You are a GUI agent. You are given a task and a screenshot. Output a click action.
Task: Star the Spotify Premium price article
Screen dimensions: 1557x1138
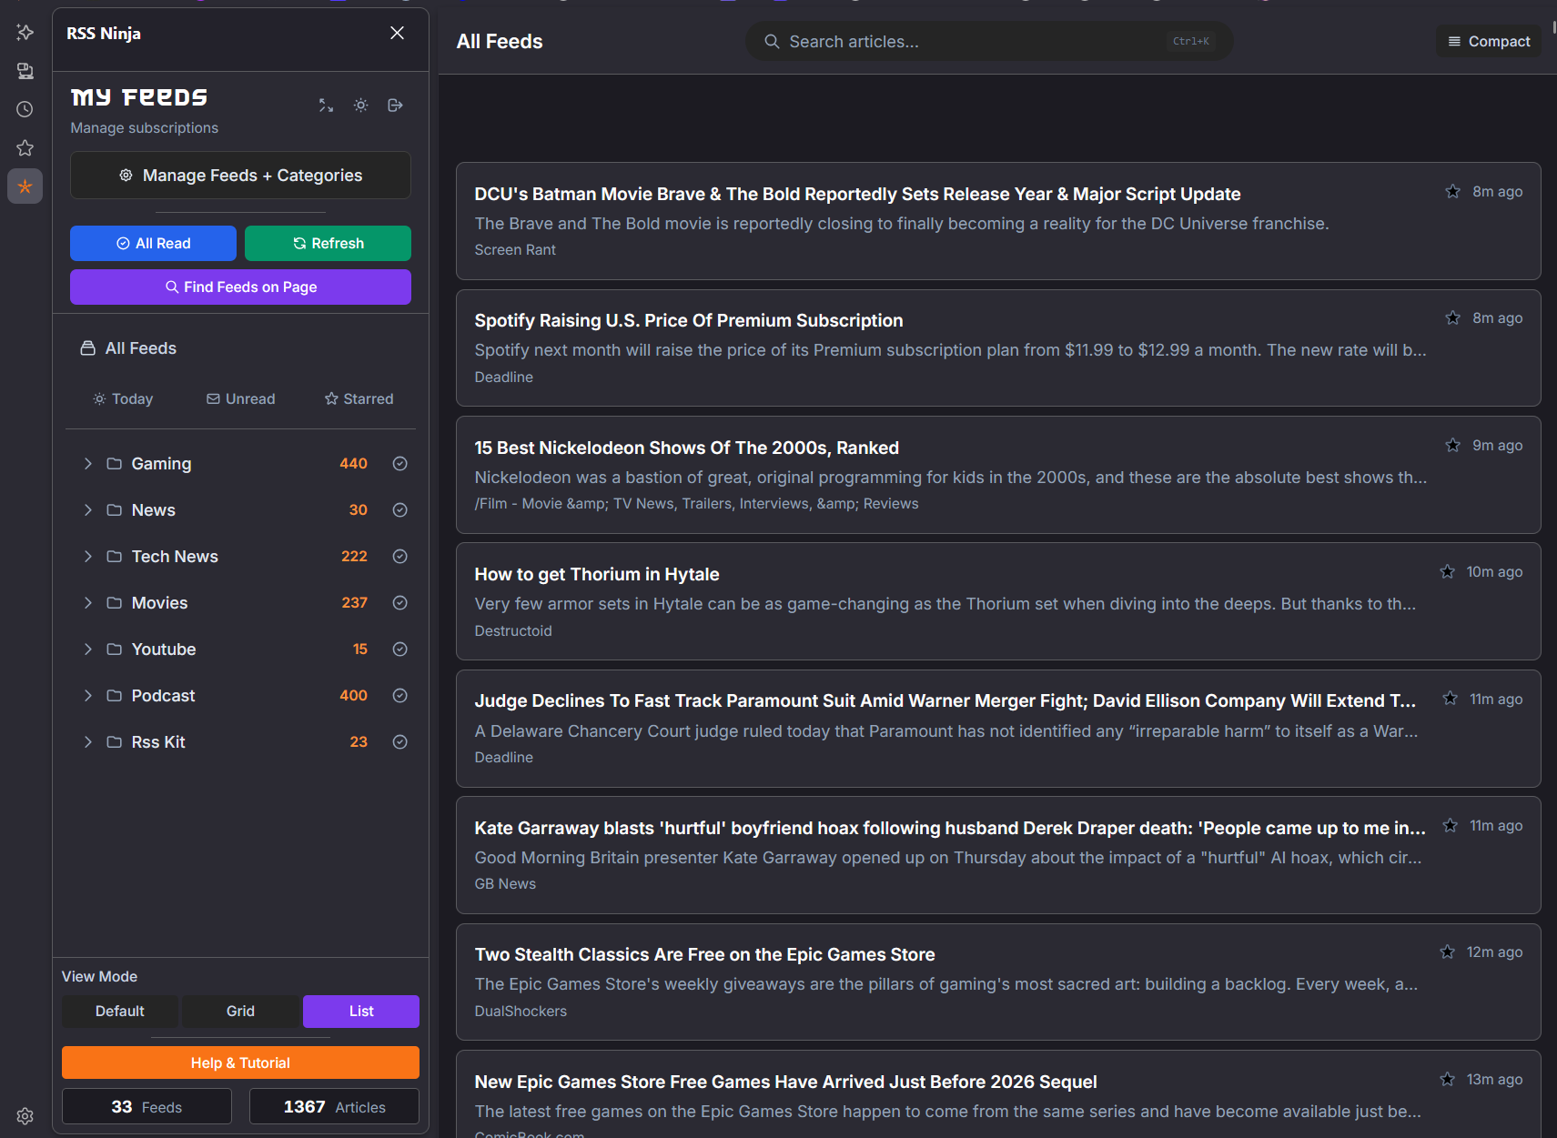[1451, 317]
